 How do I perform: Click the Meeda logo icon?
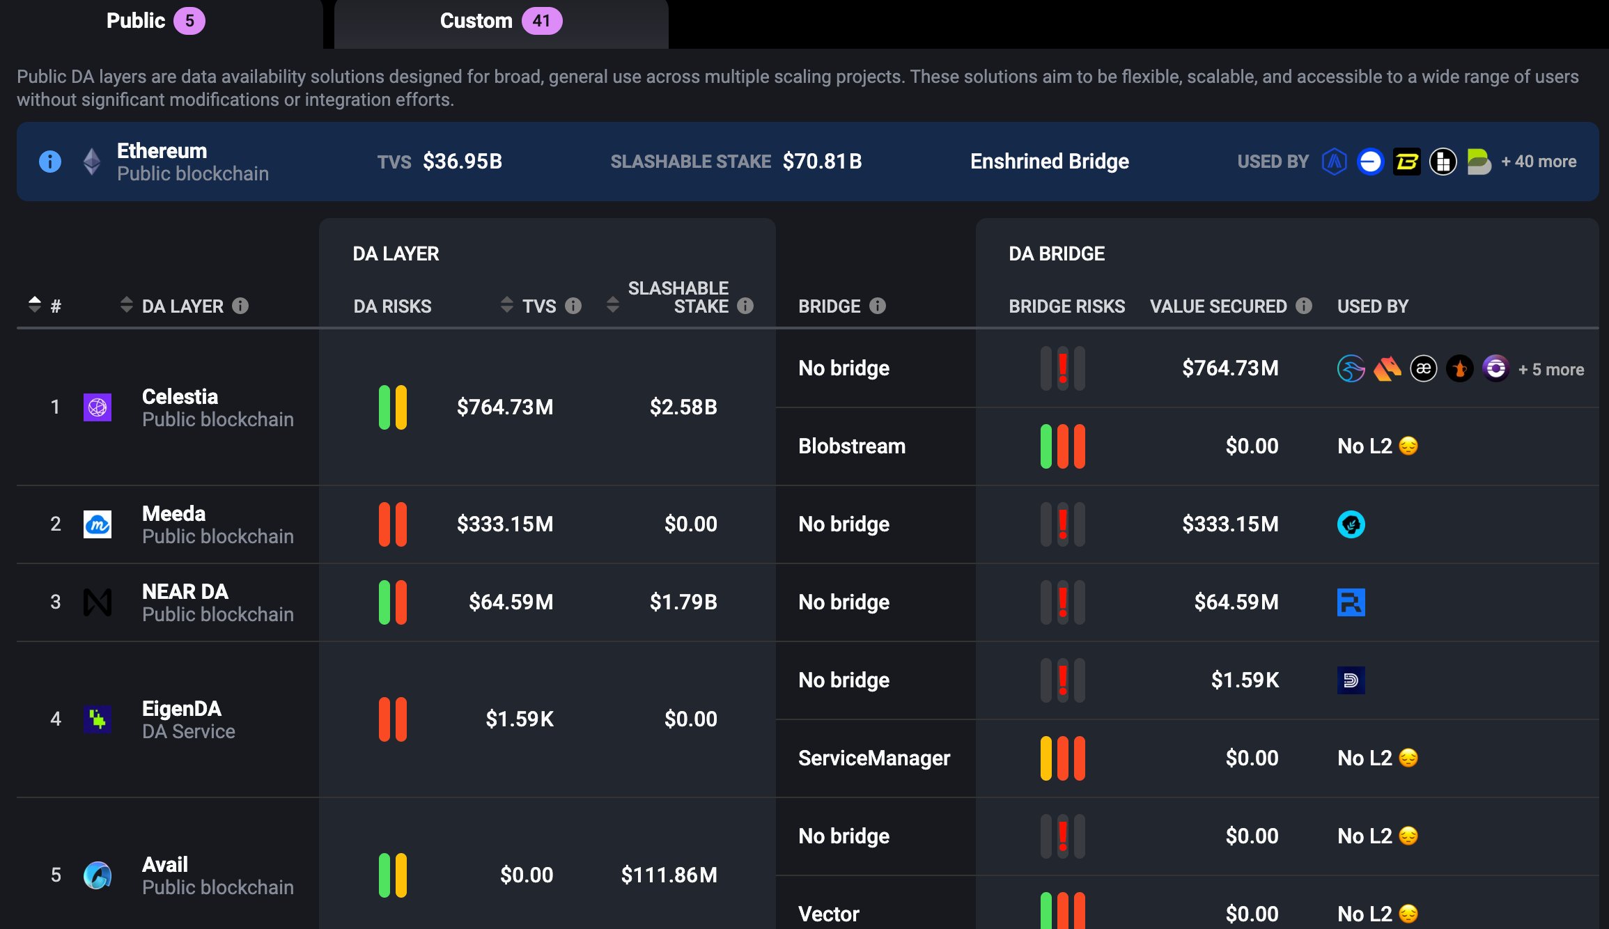(x=98, y=524)
